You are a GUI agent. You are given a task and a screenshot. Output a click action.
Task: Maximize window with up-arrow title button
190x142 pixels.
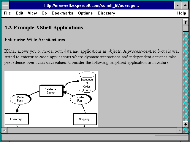(x=185, y=5)
